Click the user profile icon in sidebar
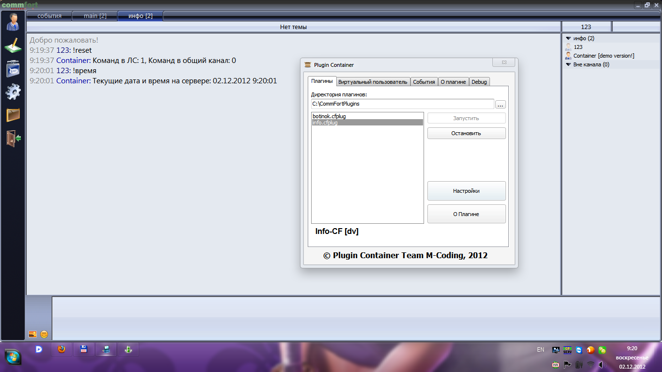Image resolution: width=662 pixels, height=372 pixels. (x=13, y=22)
